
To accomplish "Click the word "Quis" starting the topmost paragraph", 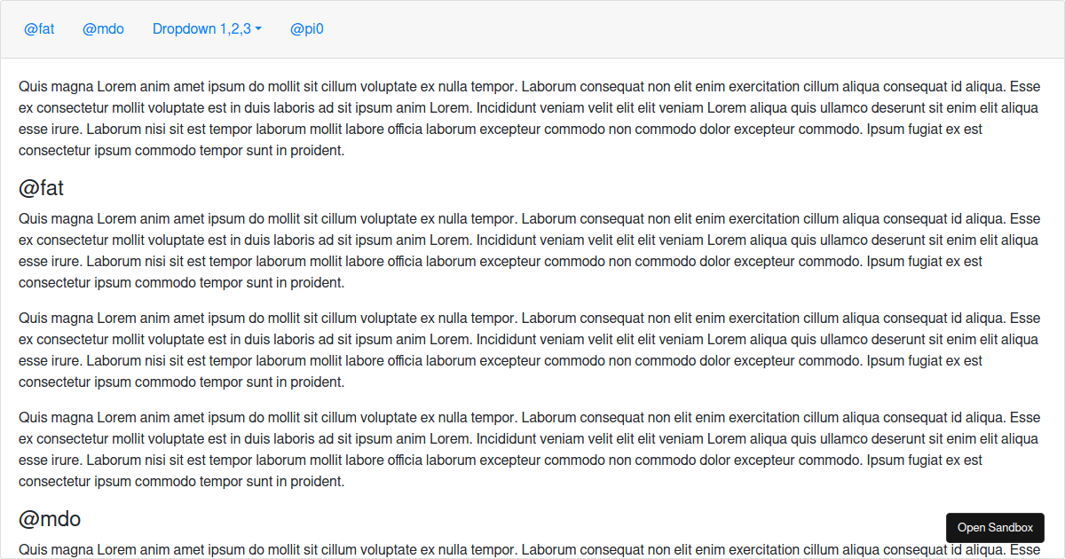I will pos(33,86).
